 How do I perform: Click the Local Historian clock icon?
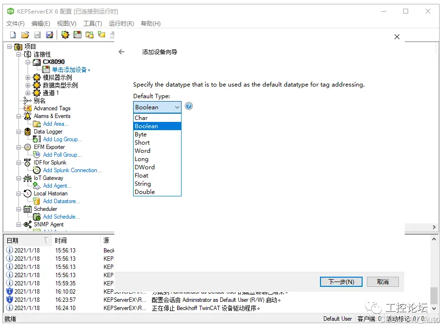pyautogui.click(x=28, y=193)
